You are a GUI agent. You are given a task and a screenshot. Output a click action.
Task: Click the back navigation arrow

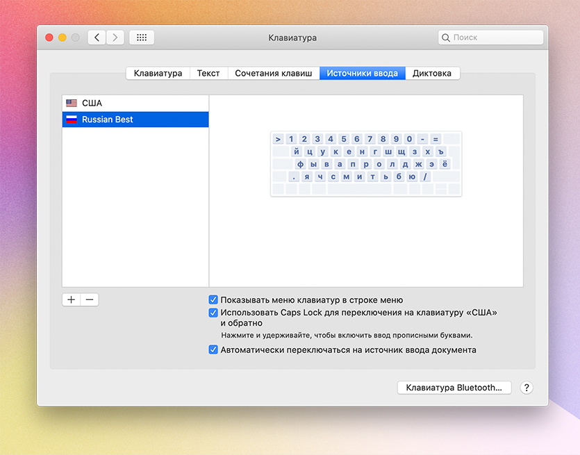click(97, 38)
